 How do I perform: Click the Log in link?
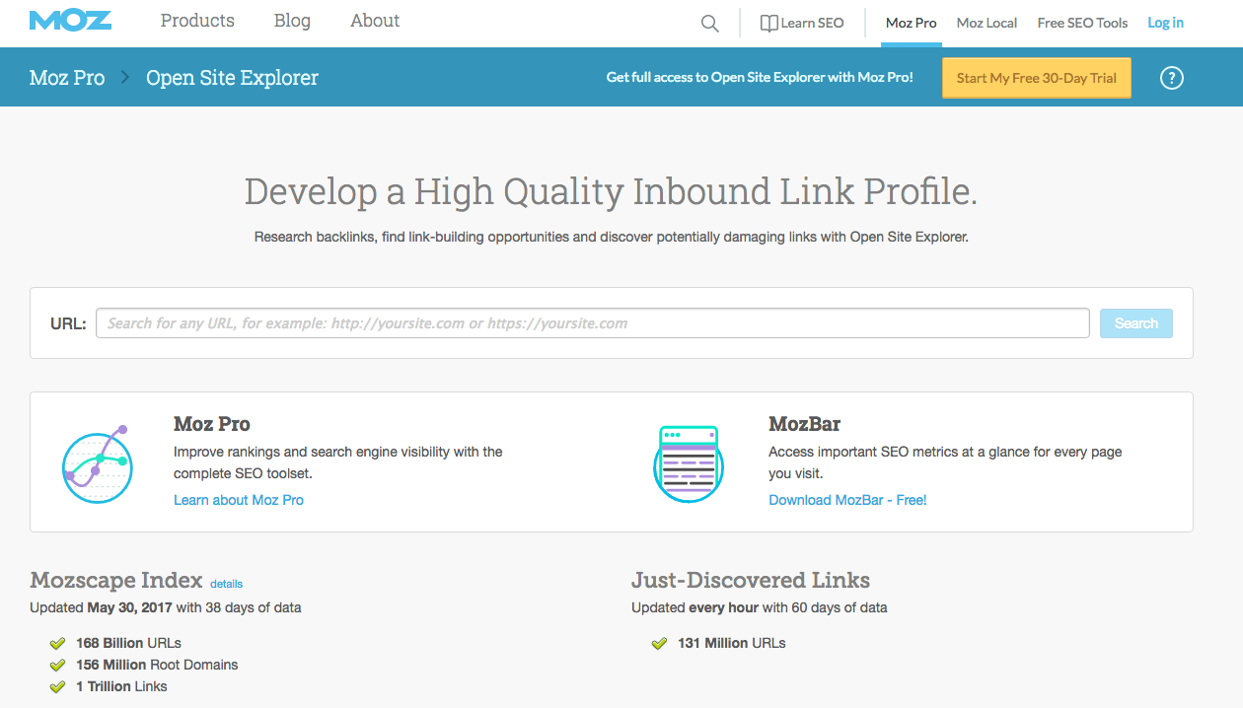click(x=1165, y=23)
